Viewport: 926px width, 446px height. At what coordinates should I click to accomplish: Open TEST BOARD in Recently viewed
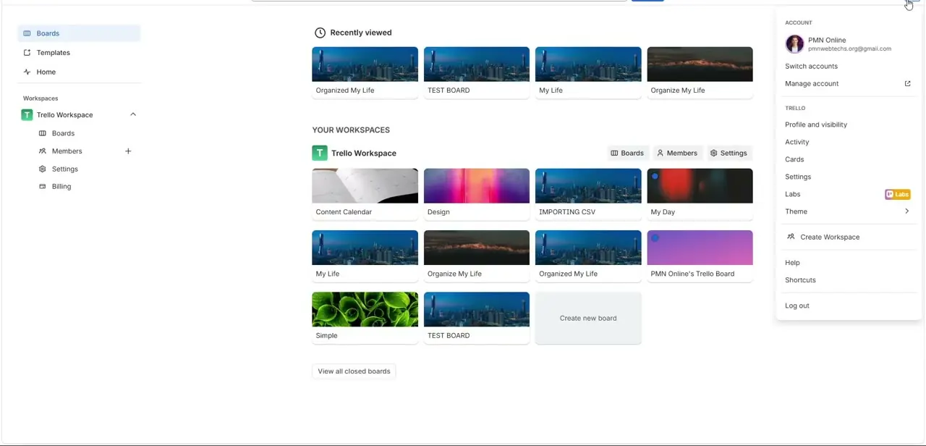477,72
